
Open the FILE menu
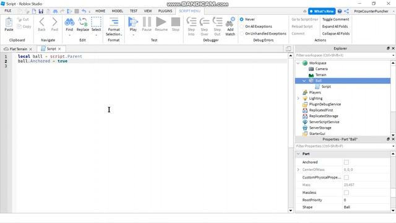click(8, 11)
